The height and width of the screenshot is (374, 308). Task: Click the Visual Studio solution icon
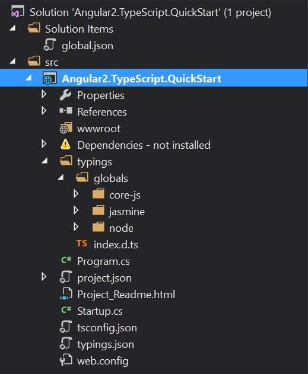pyautogui.click(x=17, y=12)
